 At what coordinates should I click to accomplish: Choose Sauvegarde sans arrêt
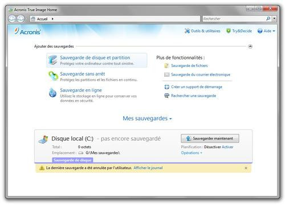[x=82, y=74]
